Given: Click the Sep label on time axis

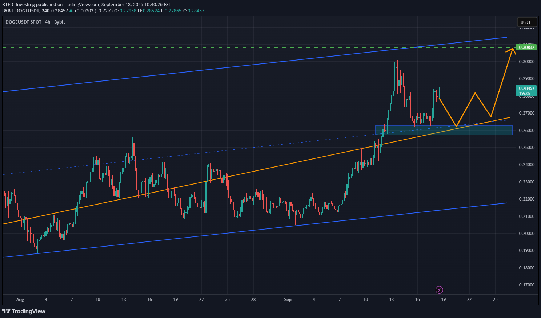Looking at the screenshot, I should click(x=288, y=300).
